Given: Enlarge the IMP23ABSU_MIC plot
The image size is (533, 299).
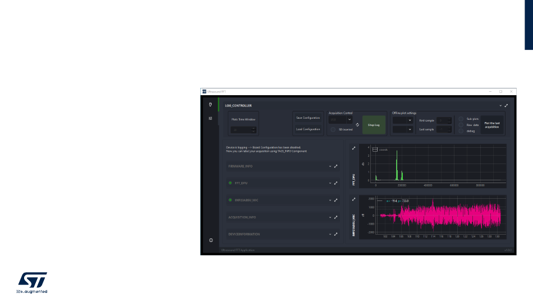Looking at the screenshot, I should pyautogui.click(x=353, y=199).
